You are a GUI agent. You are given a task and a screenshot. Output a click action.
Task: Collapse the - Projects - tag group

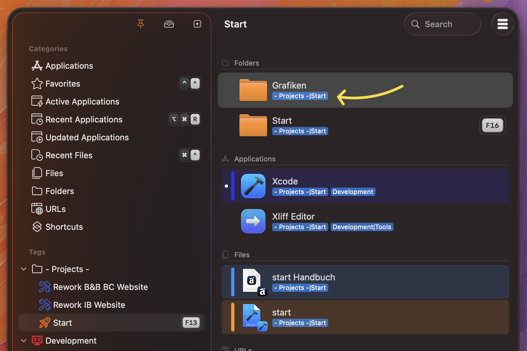(x=24, y=269)
